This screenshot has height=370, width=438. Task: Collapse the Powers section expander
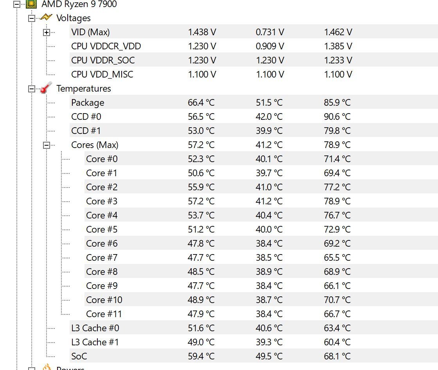[x=32, y=369]
